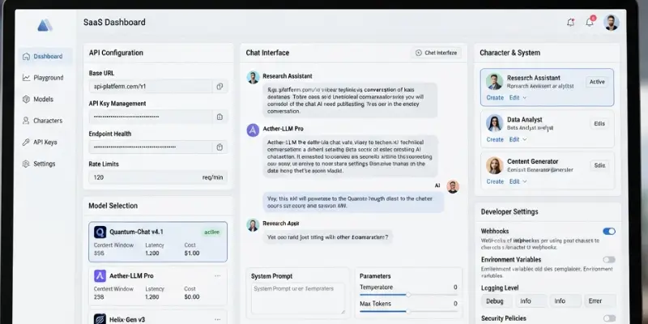The height and width of the screenshot is (324, 648).
Task: Click the '$0.00' cost value
Action: pos(192,296)
